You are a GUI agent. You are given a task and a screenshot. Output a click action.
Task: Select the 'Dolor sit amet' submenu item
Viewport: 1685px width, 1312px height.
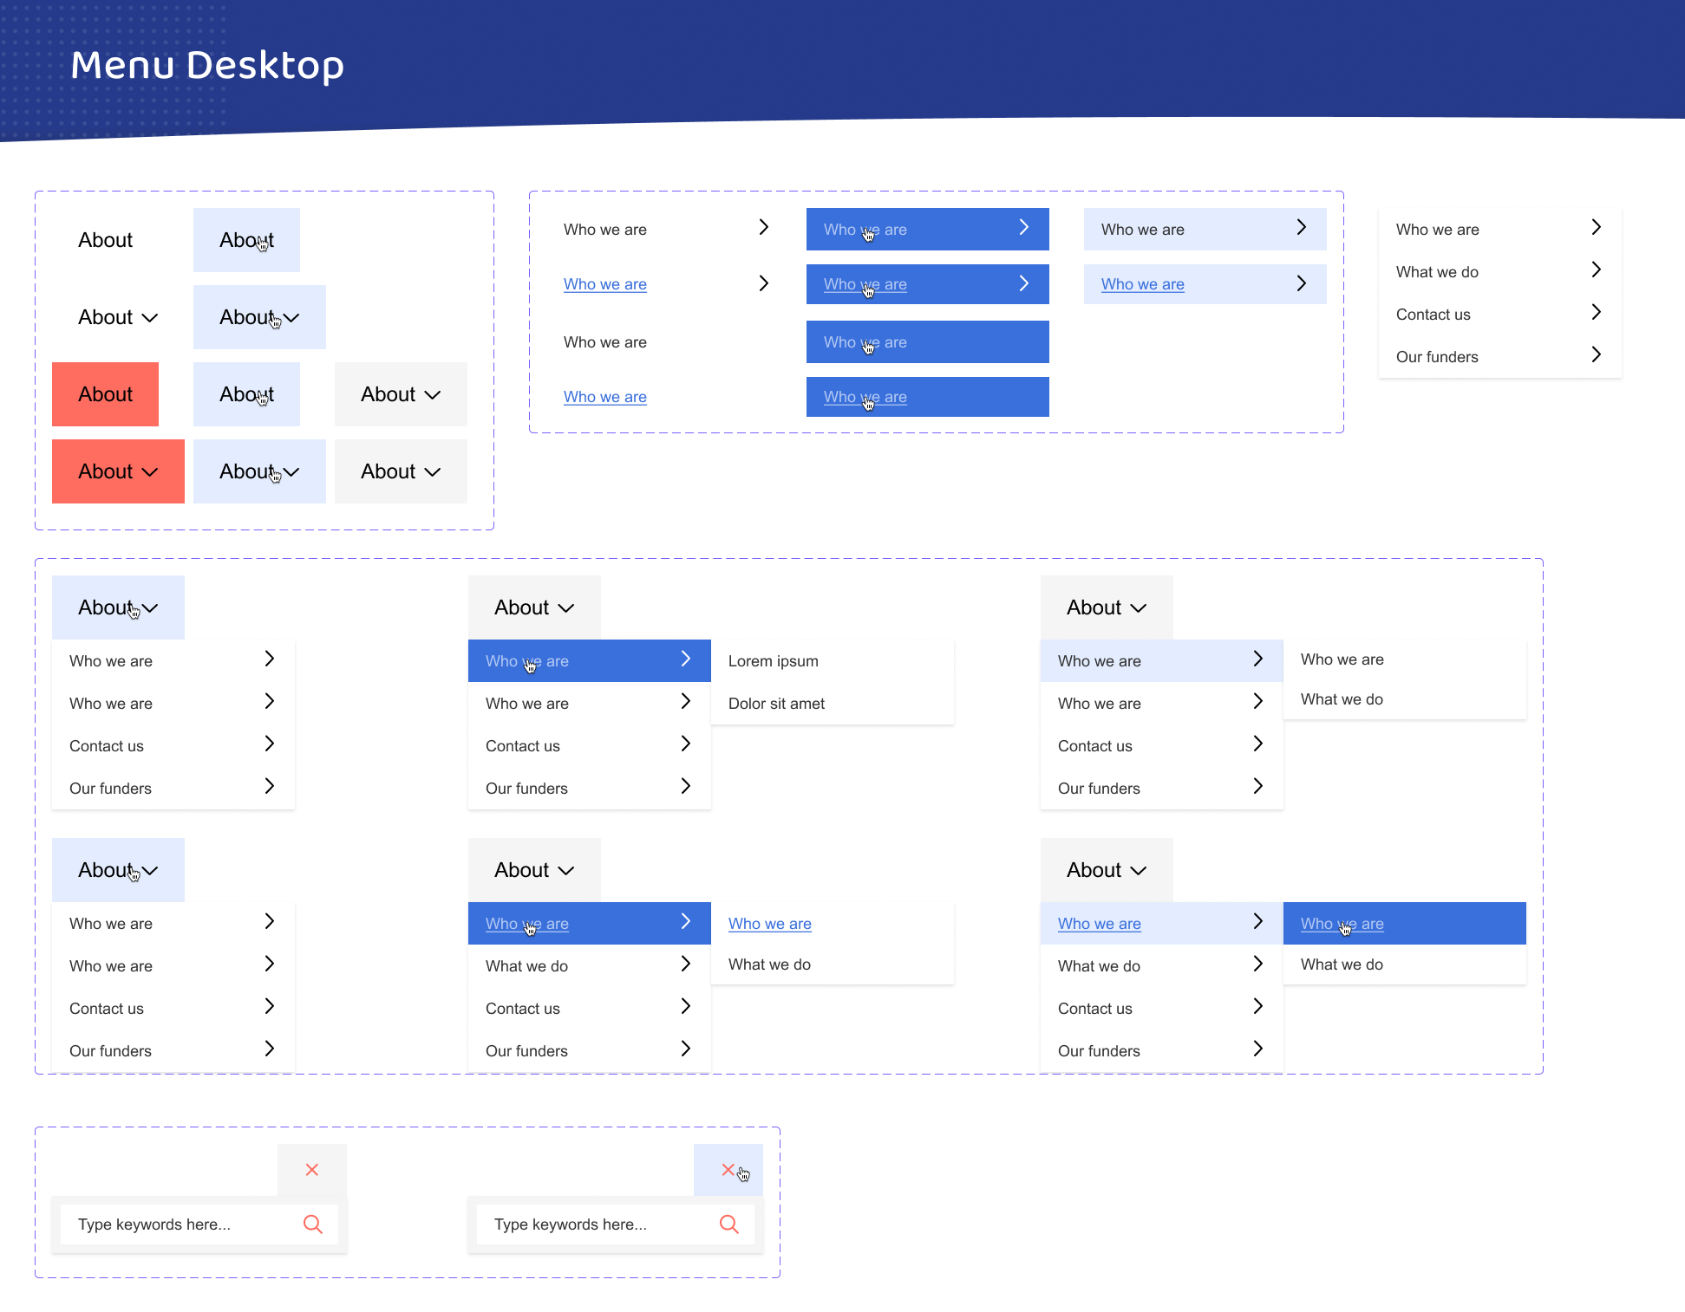tap(776, 704)
